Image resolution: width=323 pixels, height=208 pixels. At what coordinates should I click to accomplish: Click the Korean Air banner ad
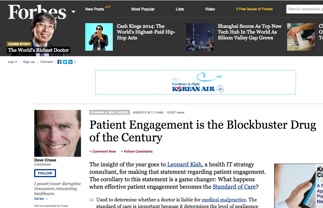(195, 82)
